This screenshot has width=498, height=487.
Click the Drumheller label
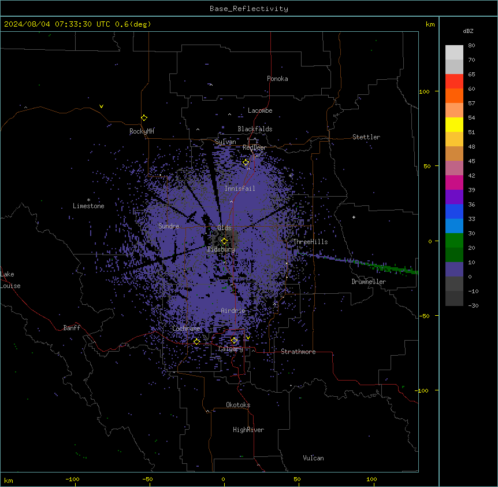[x=369, y=282]
